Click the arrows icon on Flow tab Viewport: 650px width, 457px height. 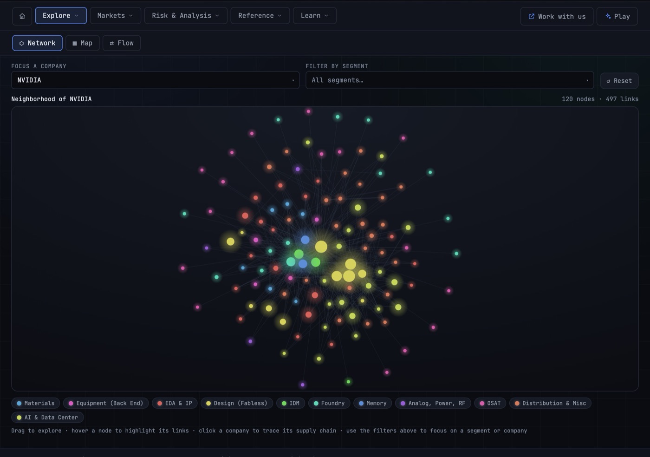tap(111, 43)
